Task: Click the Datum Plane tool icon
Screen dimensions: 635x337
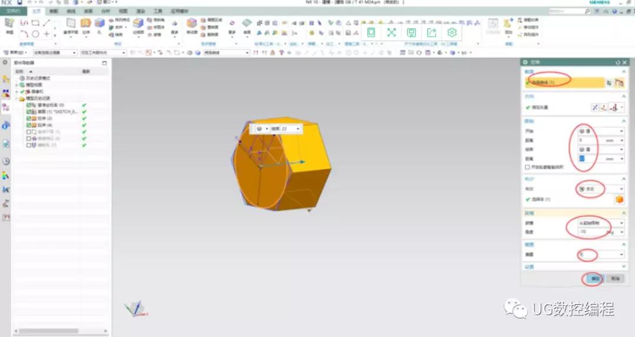Action: tap(71, 24)
